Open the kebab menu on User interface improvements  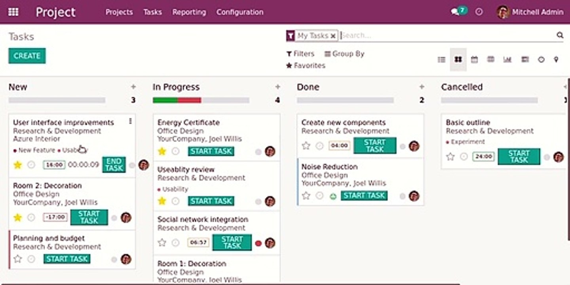pyautogui.click(x=130, y=122)
